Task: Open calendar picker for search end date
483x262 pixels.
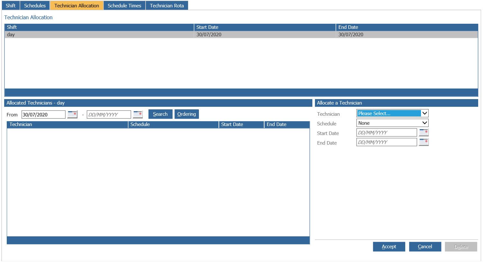Action: [138, 114]
